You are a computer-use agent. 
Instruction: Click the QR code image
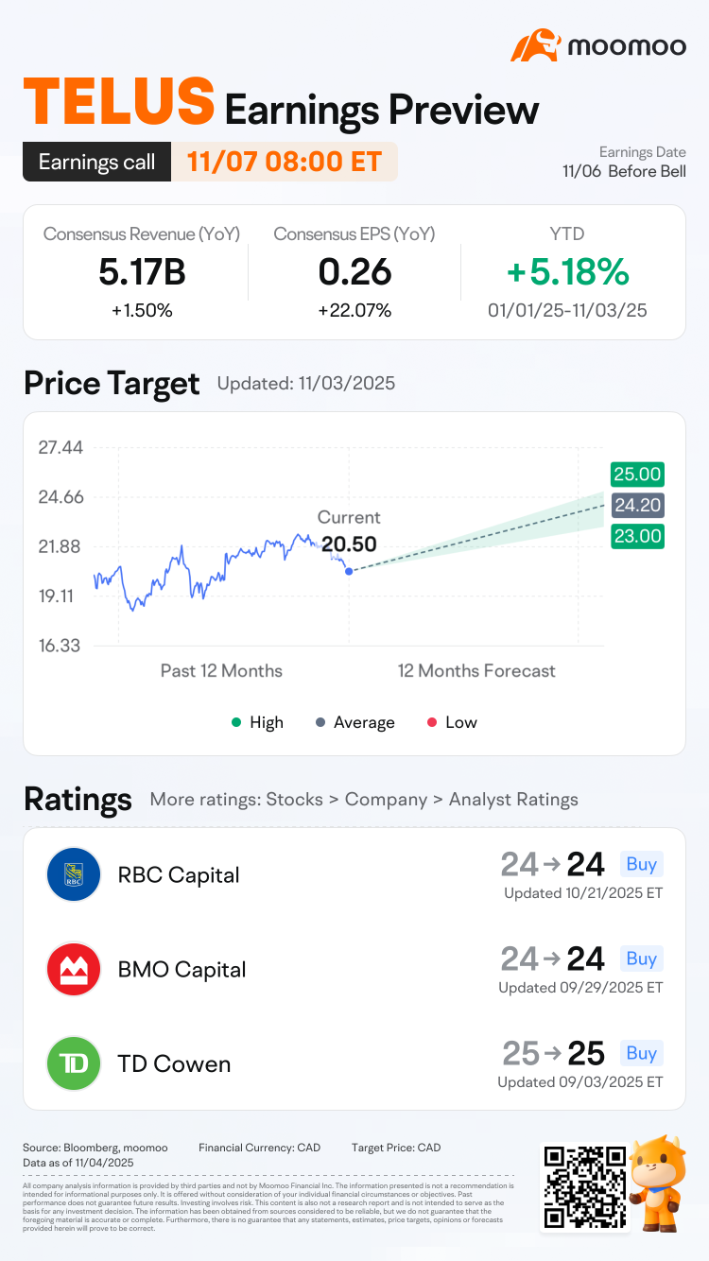[583, 1186]
